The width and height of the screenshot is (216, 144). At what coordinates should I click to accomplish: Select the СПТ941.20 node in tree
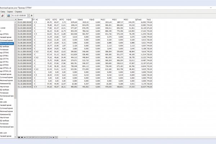[x=8, y=71]
